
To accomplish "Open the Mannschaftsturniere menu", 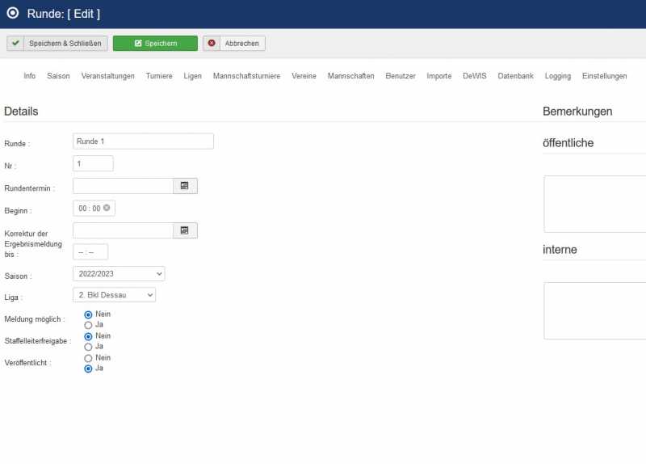I will point(246,76).
